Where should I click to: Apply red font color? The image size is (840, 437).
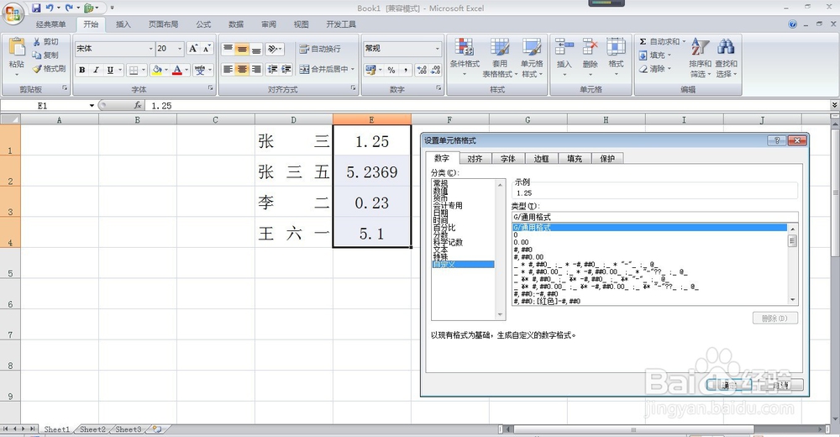(x=176, y=70)
